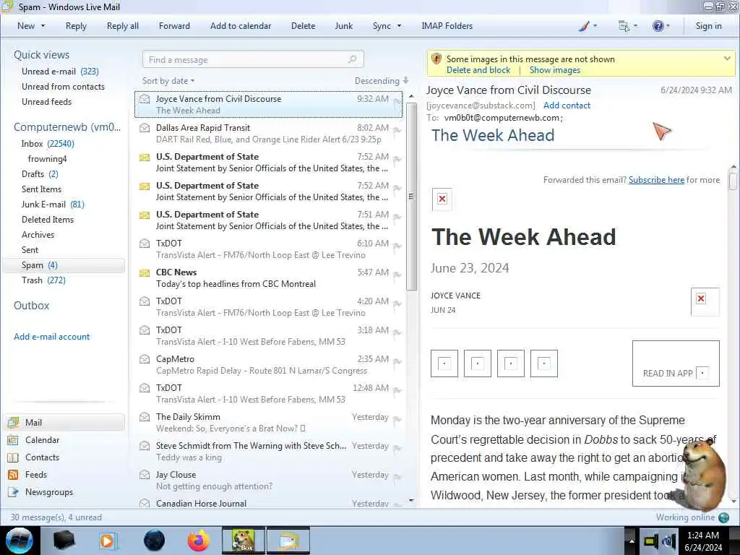Click the READ IN APP button
This screenshot has height=555, width=740.
click(x=676, y=363)
